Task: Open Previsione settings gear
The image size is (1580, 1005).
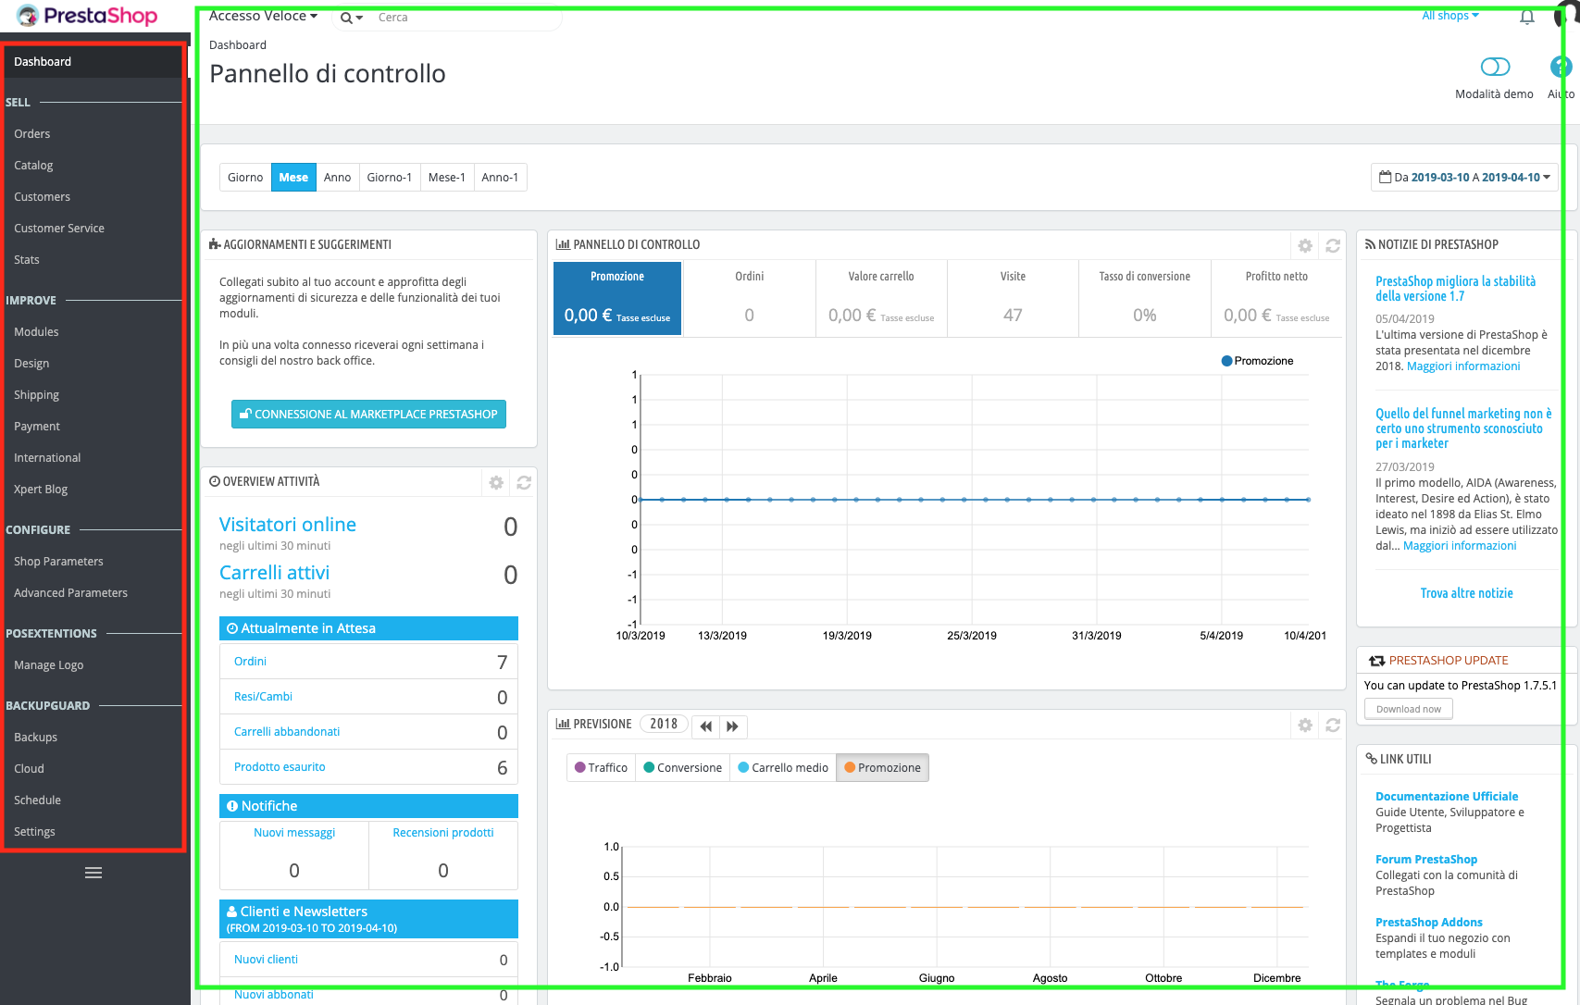Action: click(1305, 725)
